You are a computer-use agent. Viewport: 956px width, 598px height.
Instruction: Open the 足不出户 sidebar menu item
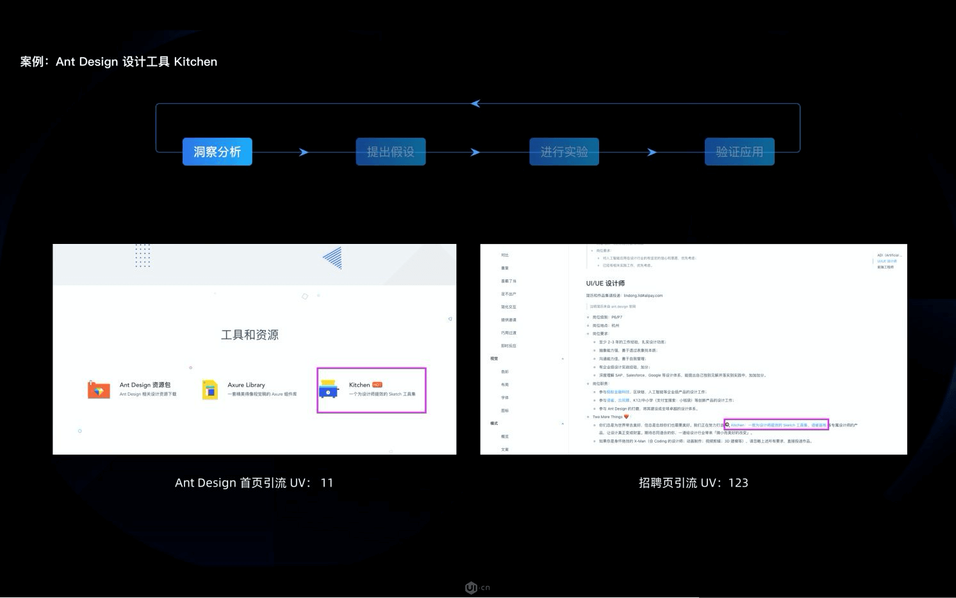coord(509,294)
